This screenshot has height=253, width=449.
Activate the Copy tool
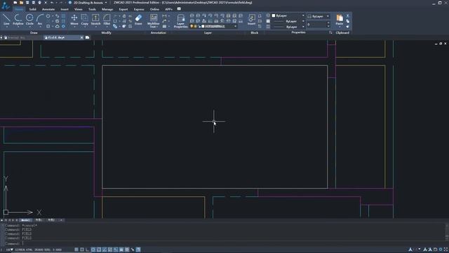(84, 20)
